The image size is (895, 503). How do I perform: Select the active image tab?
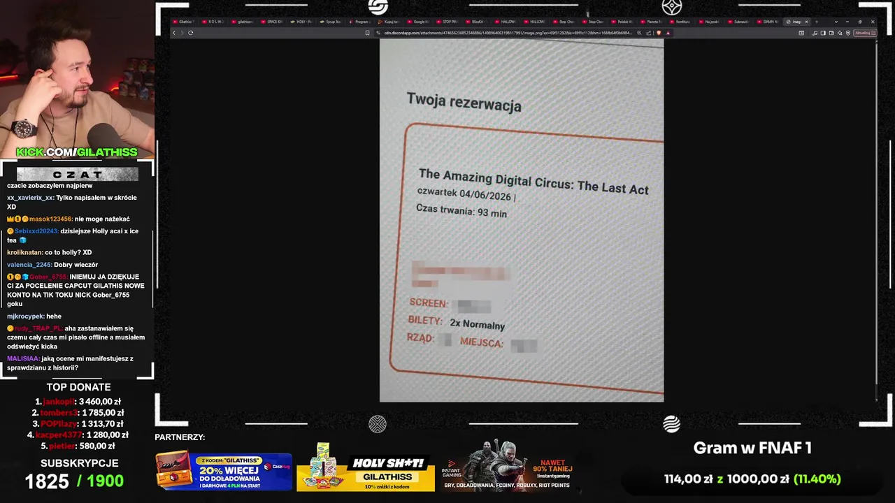tap(796, 22)
